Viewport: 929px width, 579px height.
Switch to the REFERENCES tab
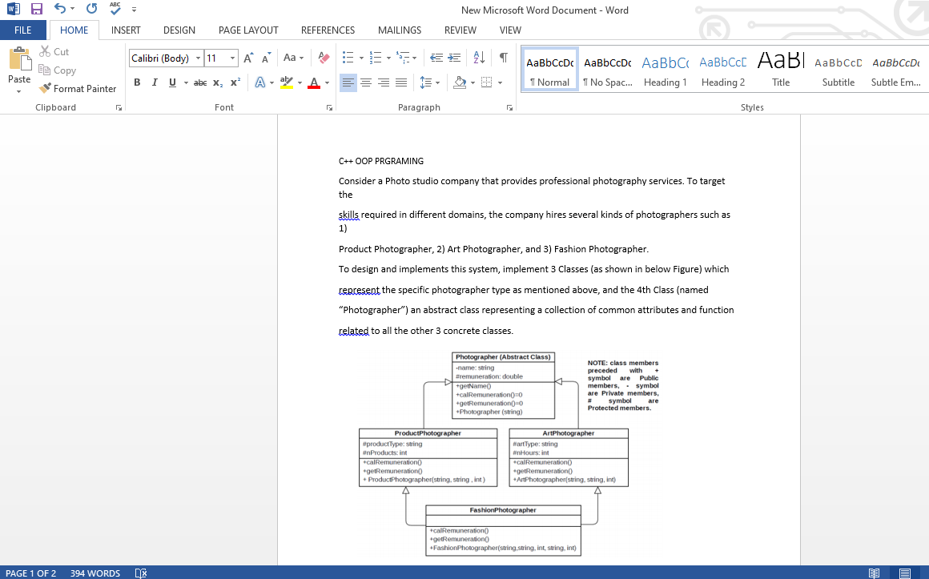tap(328, 30)
